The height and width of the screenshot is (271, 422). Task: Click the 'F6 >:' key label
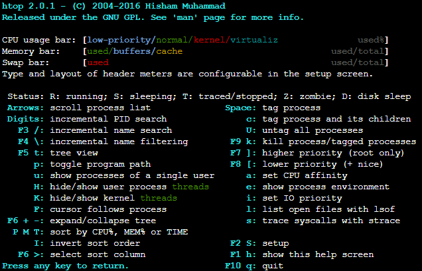pyautogui.click(x=31, y=255)
